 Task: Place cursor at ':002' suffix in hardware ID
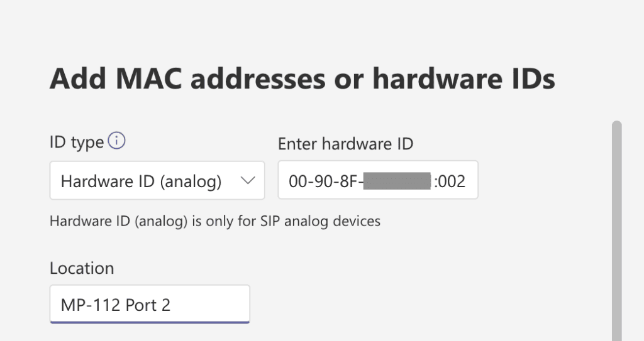click(x=450, y=181)
